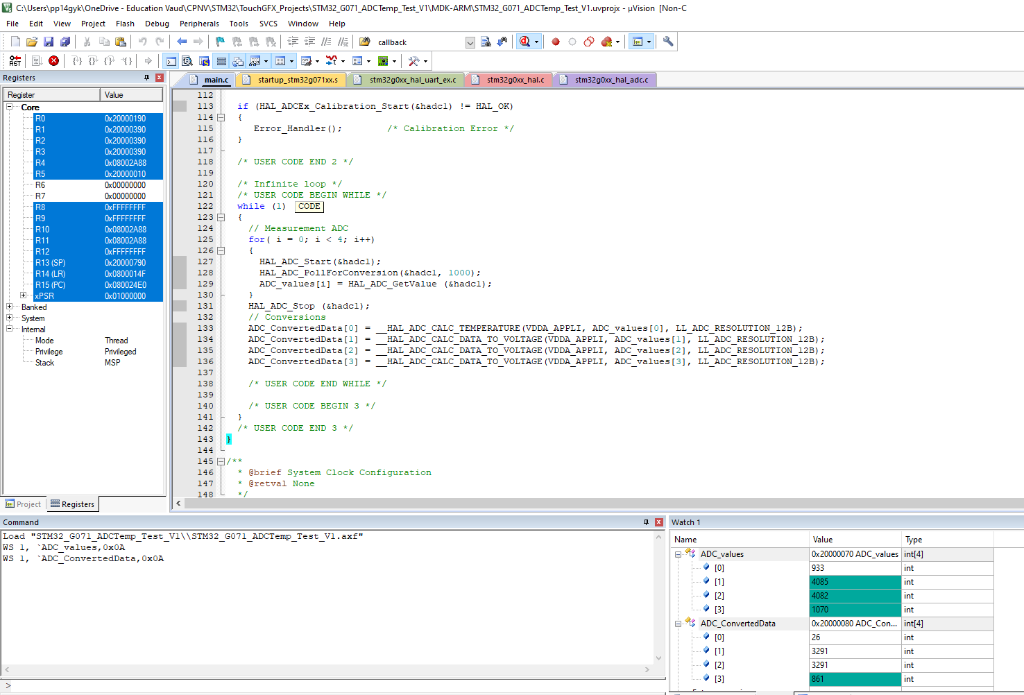Image resolution: width=1024 pixels, height=695 pixels.
Task: Select the Step Into debug icon
Action: [x=76, y=61]
